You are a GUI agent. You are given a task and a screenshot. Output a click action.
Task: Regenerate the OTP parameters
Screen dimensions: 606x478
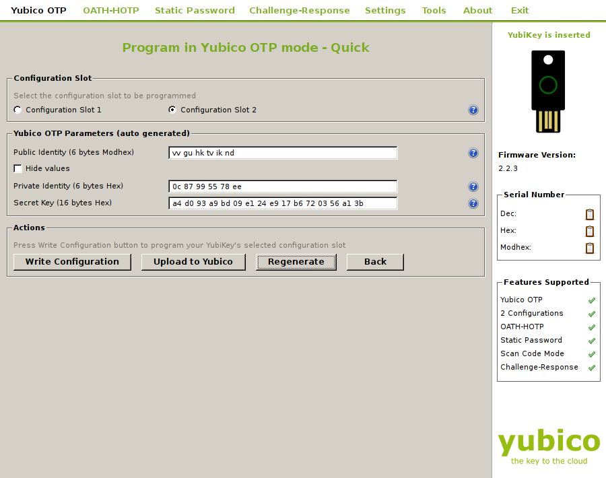coord(296,262)
